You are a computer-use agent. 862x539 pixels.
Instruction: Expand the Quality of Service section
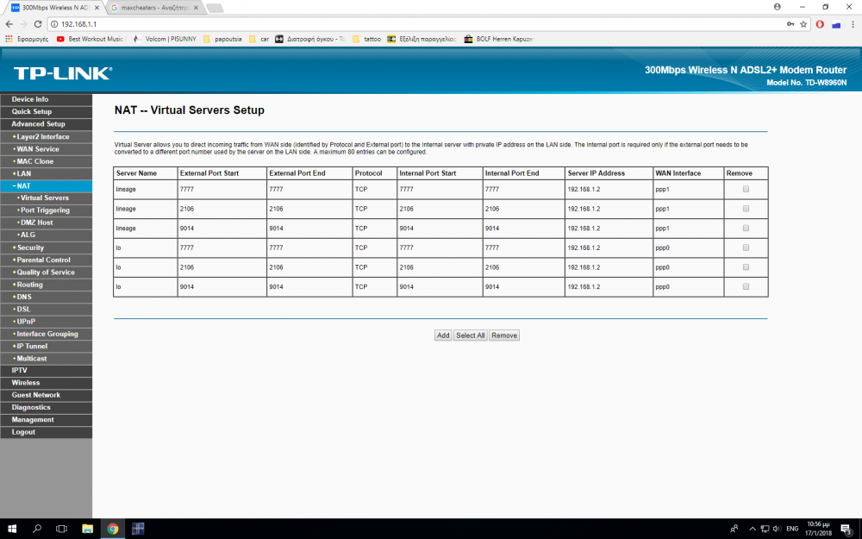coord(45,273)
